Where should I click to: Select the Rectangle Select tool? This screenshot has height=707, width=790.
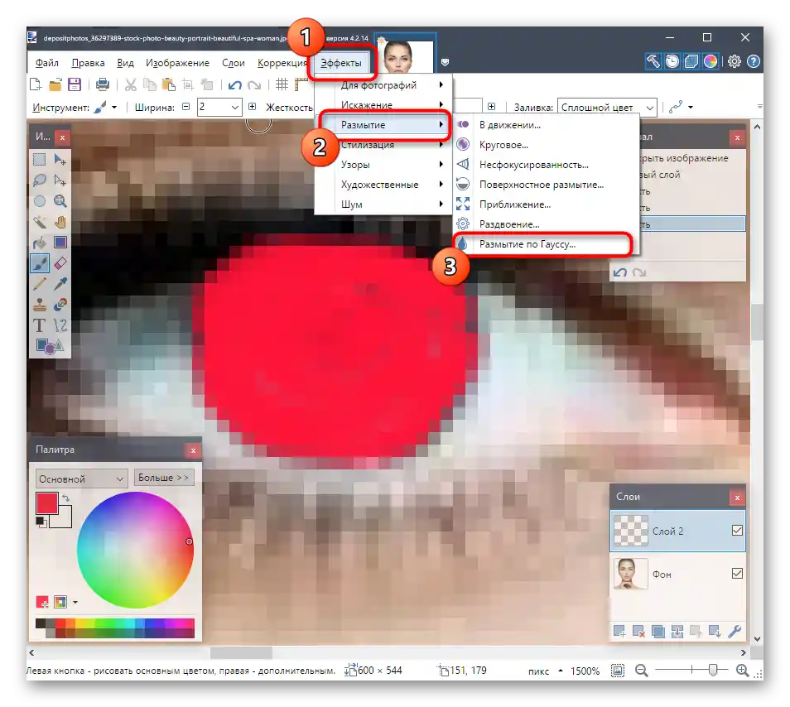39,160
